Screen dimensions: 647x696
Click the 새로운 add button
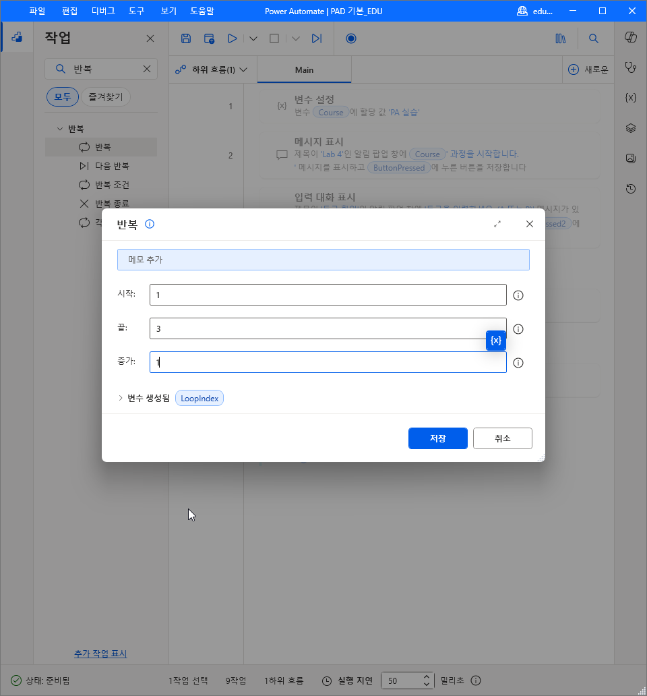pos(588,69)
